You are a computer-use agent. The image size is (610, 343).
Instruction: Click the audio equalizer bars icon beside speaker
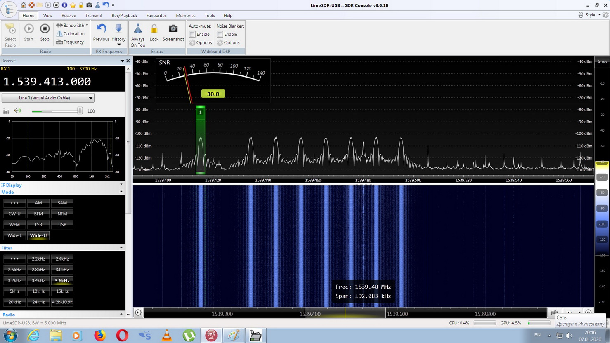[6, 111]
